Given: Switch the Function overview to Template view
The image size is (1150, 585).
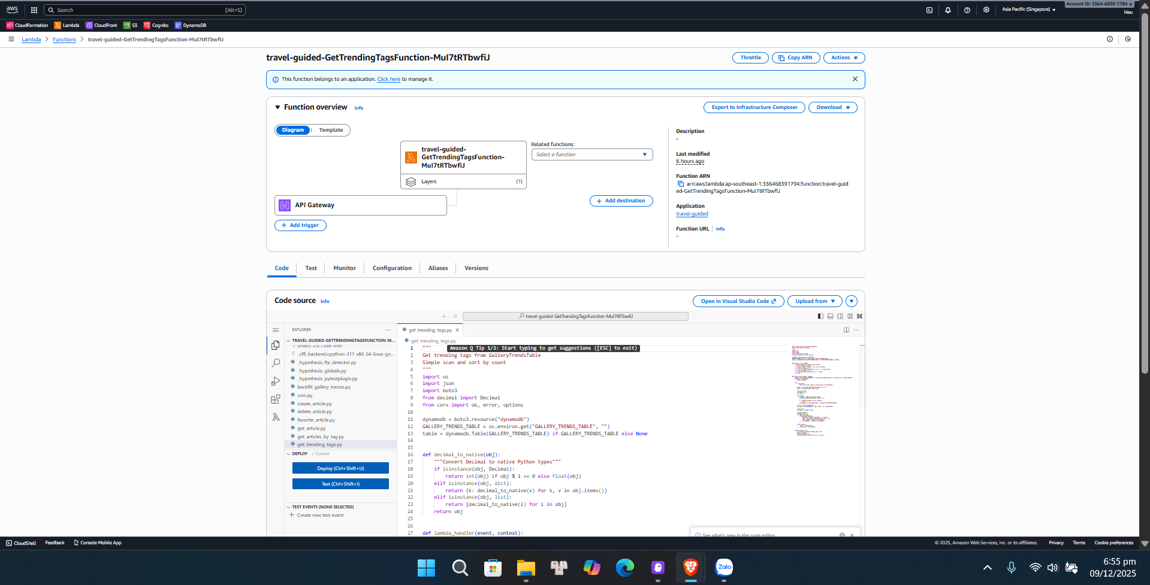Looking at the screenshot, I should point(331,130).
